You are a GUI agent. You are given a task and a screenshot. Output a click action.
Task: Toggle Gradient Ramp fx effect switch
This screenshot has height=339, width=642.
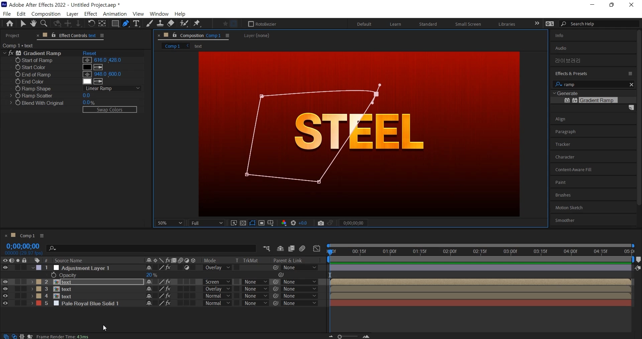point(11,53)
